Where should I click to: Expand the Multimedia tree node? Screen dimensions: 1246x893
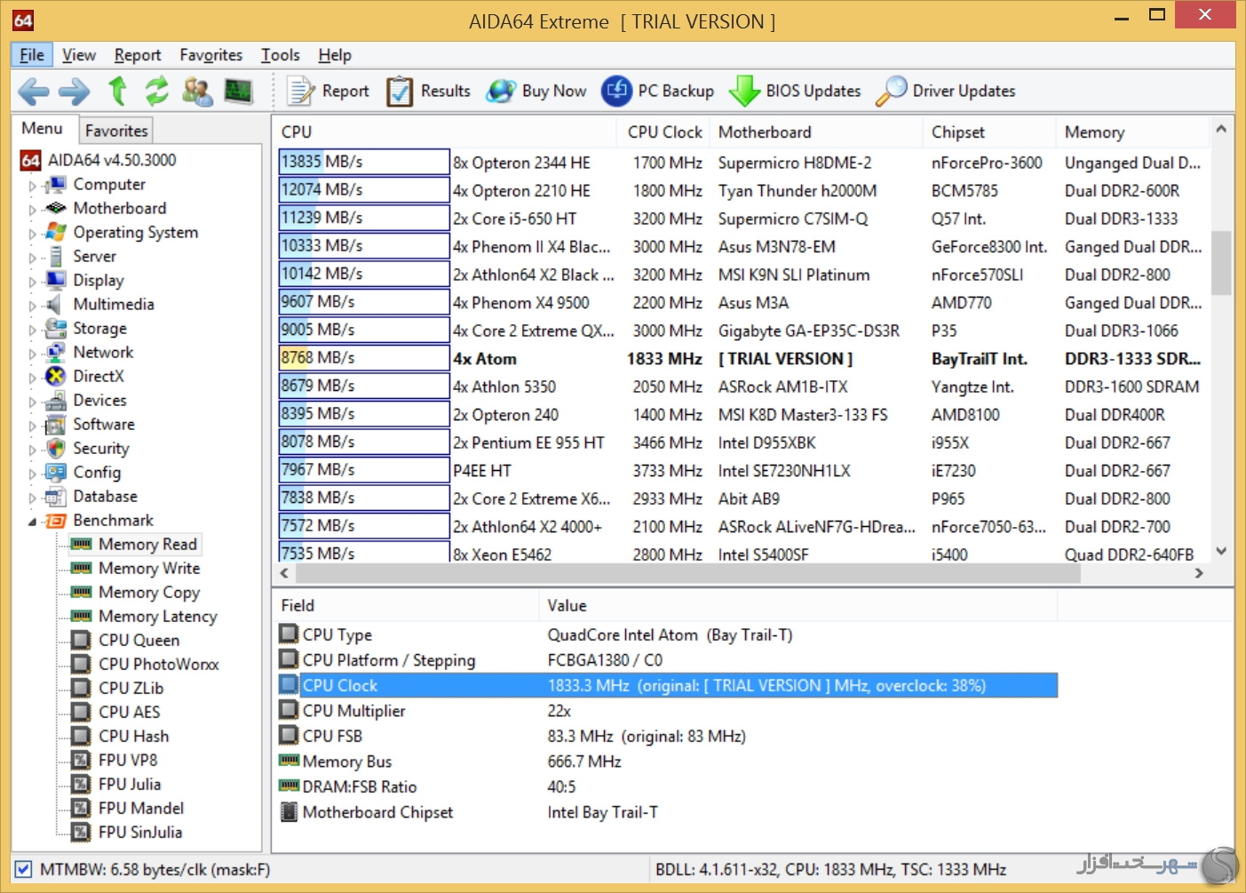pyautogui.click(x=33, y=306)
